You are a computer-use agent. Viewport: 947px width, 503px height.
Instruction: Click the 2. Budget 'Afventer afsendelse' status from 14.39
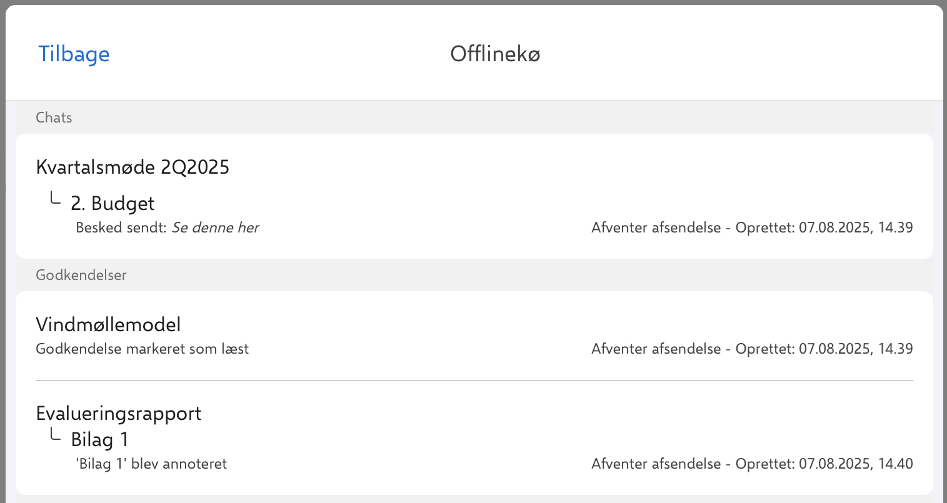(x=752, y=227)
